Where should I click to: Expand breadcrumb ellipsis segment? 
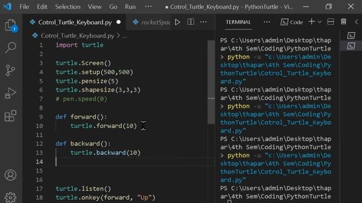(x=124, y=36)
